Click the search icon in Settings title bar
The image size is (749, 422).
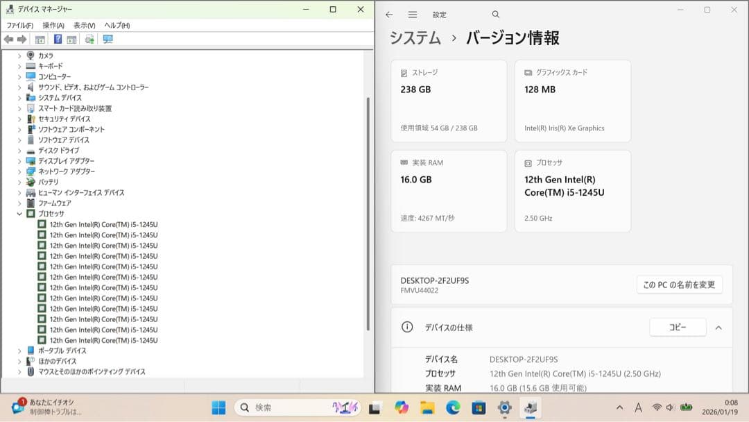(x=495, y=13)
